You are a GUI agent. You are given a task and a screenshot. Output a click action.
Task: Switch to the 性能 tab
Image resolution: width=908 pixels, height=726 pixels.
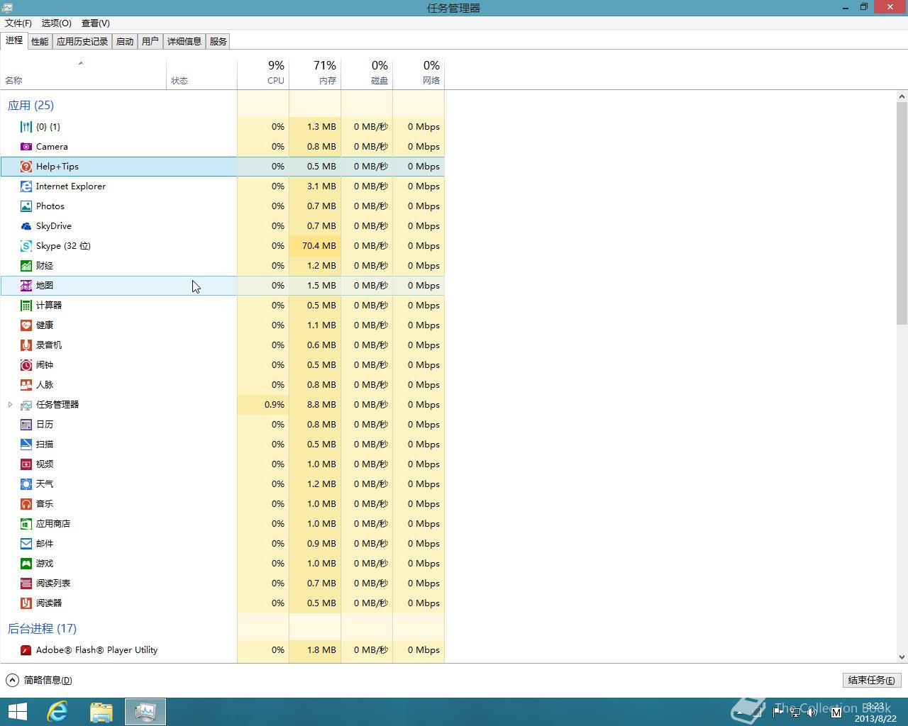[40, 42]
